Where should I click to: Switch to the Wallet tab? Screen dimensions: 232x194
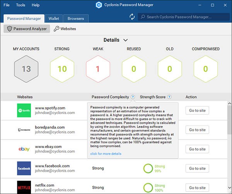tap(54, 19)
